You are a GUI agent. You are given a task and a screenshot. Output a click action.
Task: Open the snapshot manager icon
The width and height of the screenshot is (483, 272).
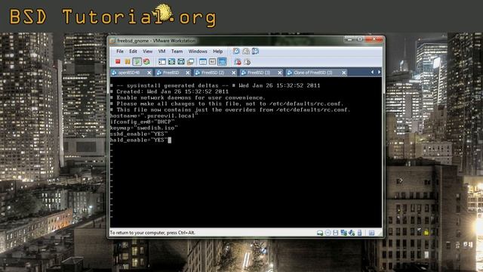pyautogui.click(x=255, y=51)
